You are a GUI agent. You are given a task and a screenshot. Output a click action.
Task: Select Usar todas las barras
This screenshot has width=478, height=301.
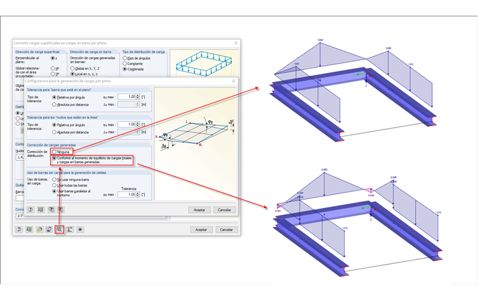(54, 185)
